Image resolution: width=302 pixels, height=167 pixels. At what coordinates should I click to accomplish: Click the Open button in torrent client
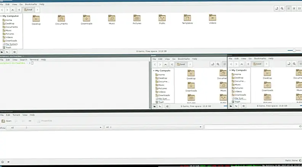tap(6, 121)
